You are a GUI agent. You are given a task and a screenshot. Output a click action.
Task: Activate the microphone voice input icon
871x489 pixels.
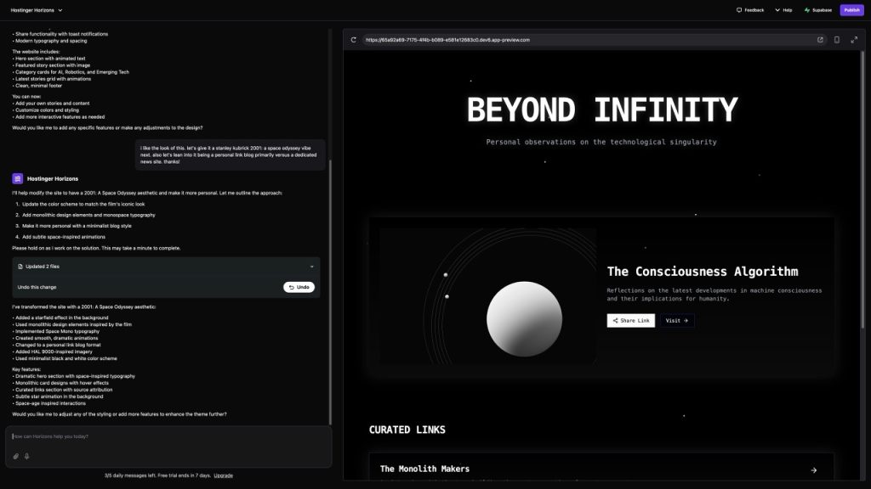pyautogui.click(x=26, y=456)
